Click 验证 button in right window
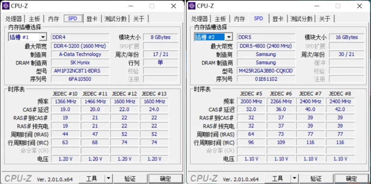 (x=316, y=178)
